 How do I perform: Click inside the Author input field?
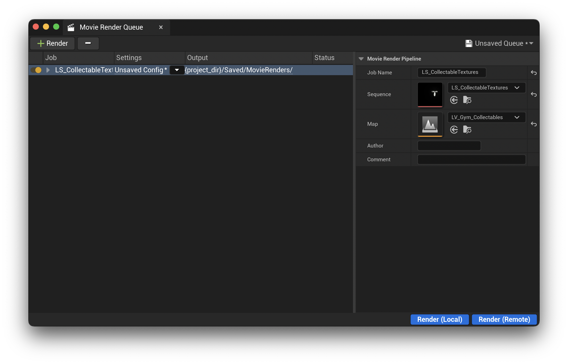(449, 145)
